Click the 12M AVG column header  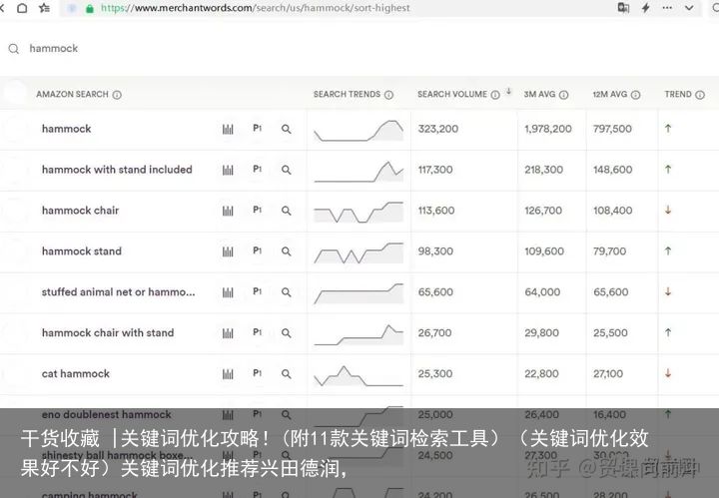click(609, 95)
